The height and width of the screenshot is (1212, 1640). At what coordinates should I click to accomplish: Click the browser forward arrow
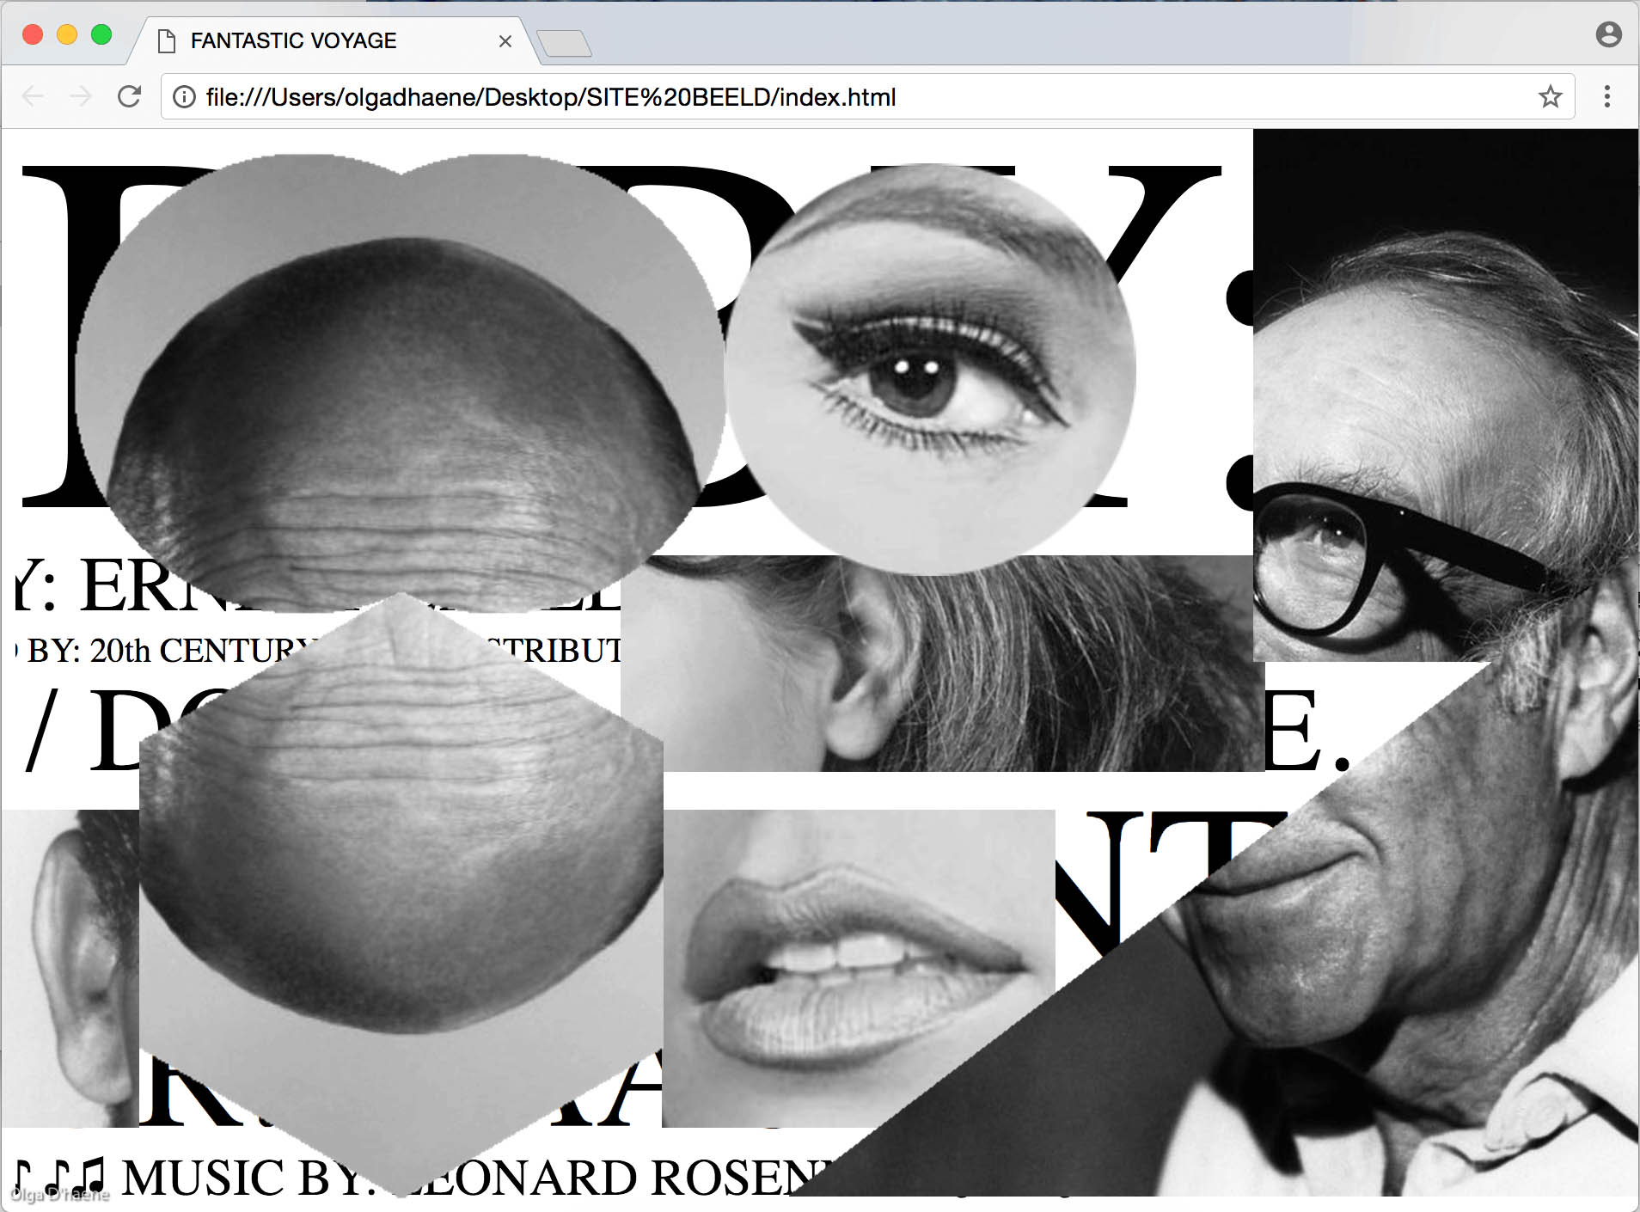point(81,96)
